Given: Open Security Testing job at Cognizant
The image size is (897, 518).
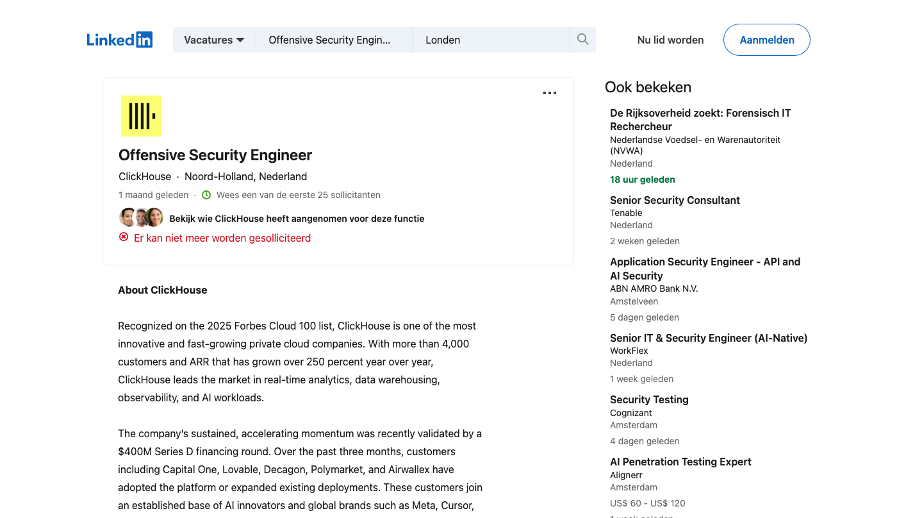Looking at the screenshot, I should pos(649,399).
